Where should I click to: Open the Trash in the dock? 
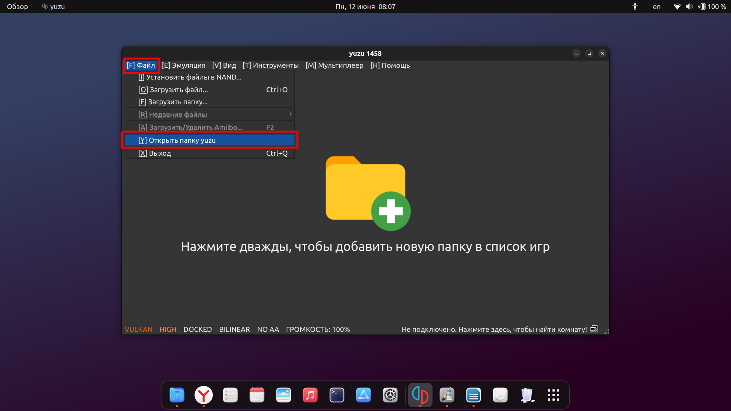(x=527, y=395)
